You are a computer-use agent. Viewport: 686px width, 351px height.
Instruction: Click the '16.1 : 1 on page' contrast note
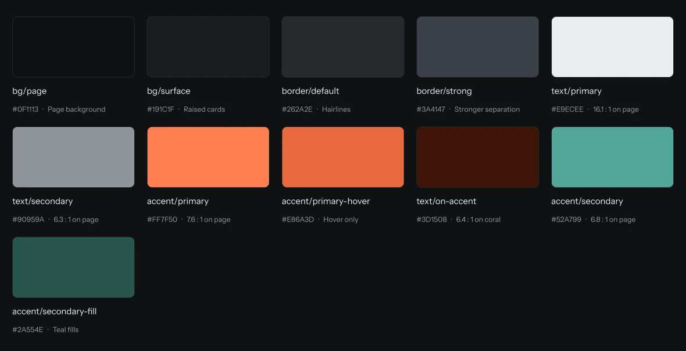[616, 109]
